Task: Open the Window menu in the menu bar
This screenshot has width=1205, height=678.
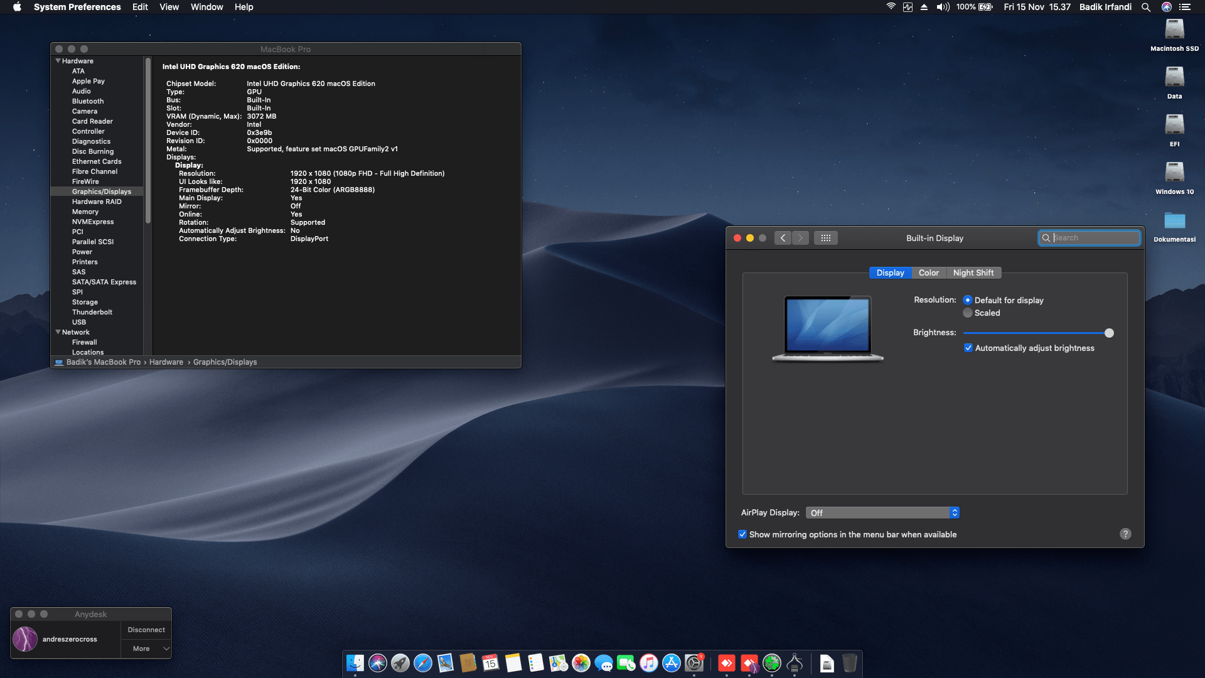Action: pyautogui.click(x=206, y=7)
